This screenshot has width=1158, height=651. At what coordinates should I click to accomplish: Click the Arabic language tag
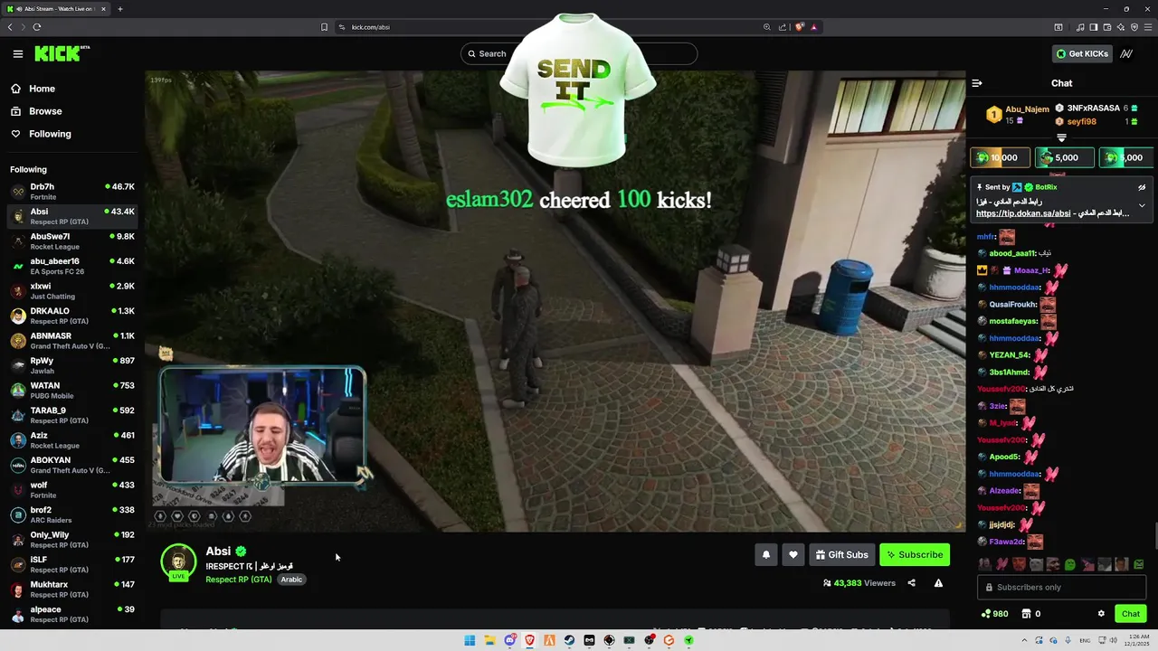click(291, 580)
